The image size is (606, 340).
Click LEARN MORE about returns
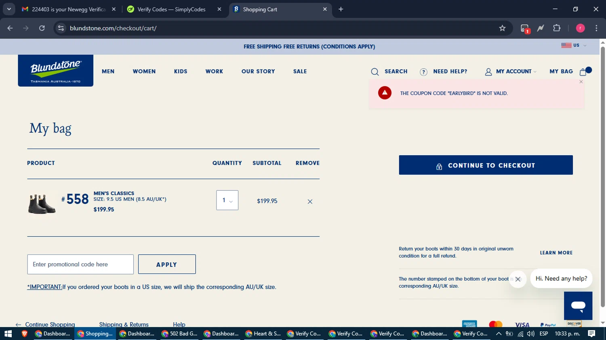[556, 253]
